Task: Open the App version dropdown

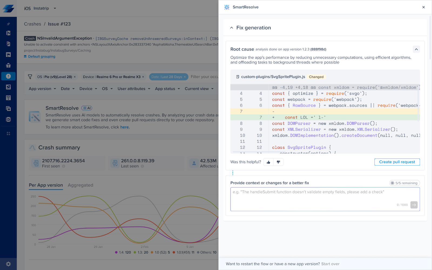Action: coord(42,89)
